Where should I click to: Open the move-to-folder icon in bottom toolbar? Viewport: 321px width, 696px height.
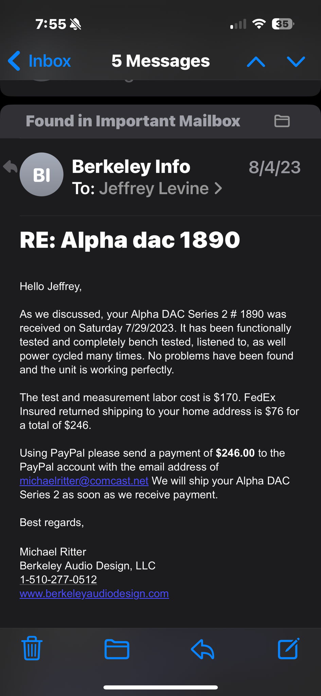point(117,649)
